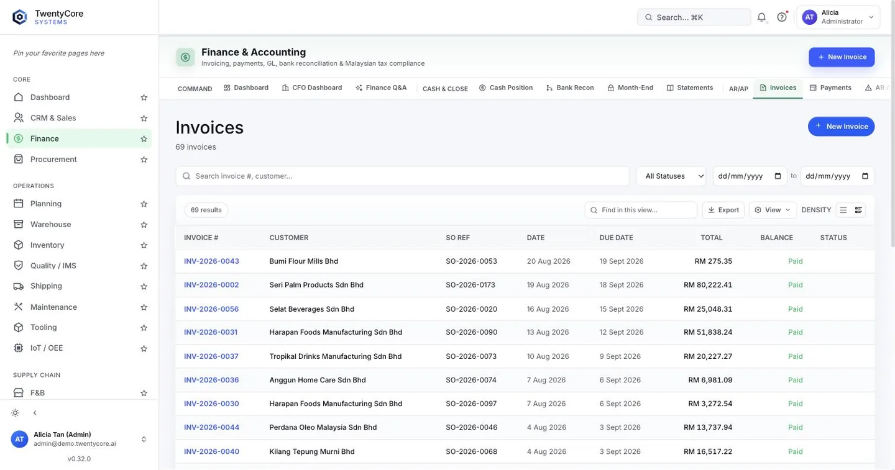Click New Invoice in the page header
The width and height of the screenshot is (895, 470).
click(842, 57)
